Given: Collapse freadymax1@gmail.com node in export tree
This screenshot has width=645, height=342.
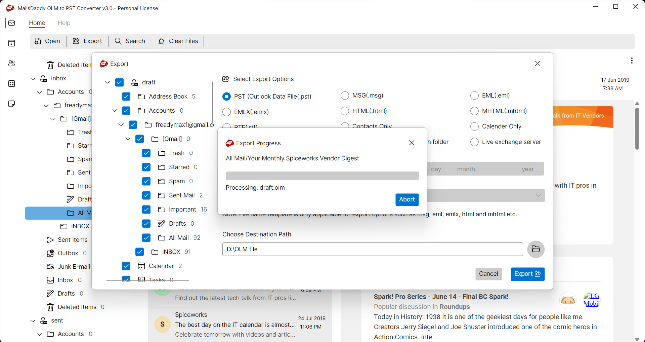Looking at the screenshot, I should point(121,125).
